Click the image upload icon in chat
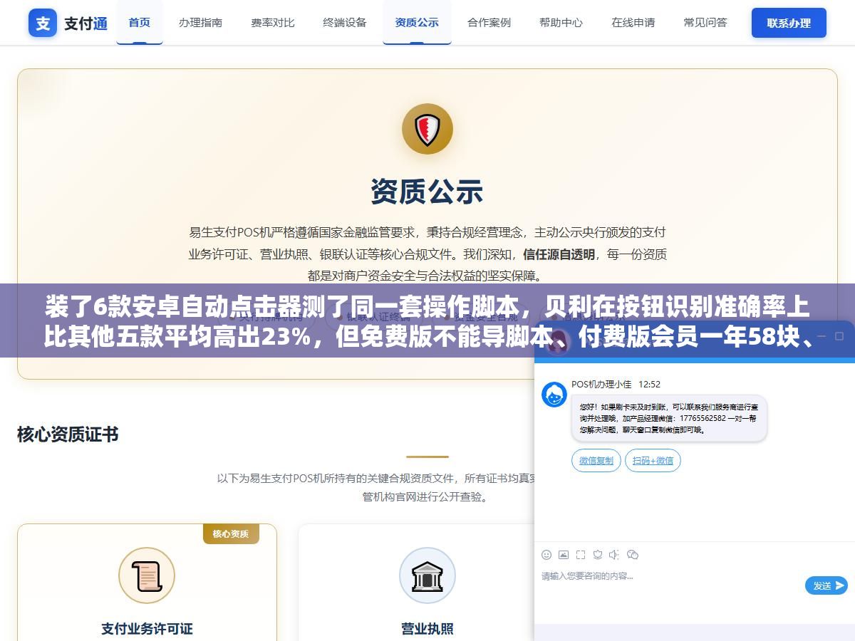The height and width of the screenshot is (641, 855). click(564, 555)
